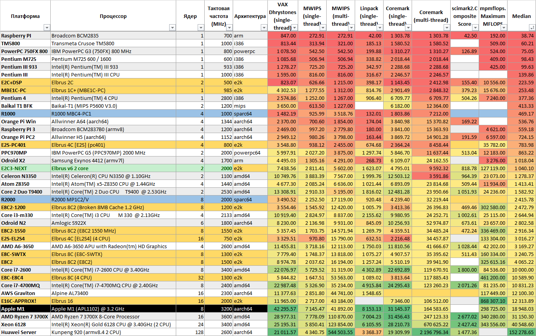Select the E2C3-NEXT platform cell
536x336 pixels.
tap(25, 168)
